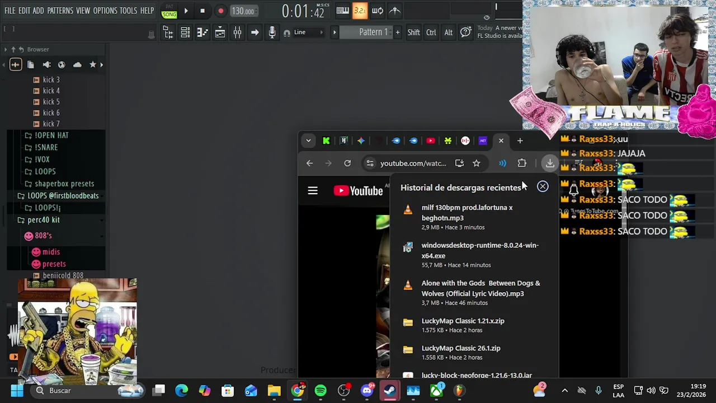The width and height of the screenshot is (716, 403).
Task: Close the Historial de descargas recientes panel
Action: click(x=543, y=186)
